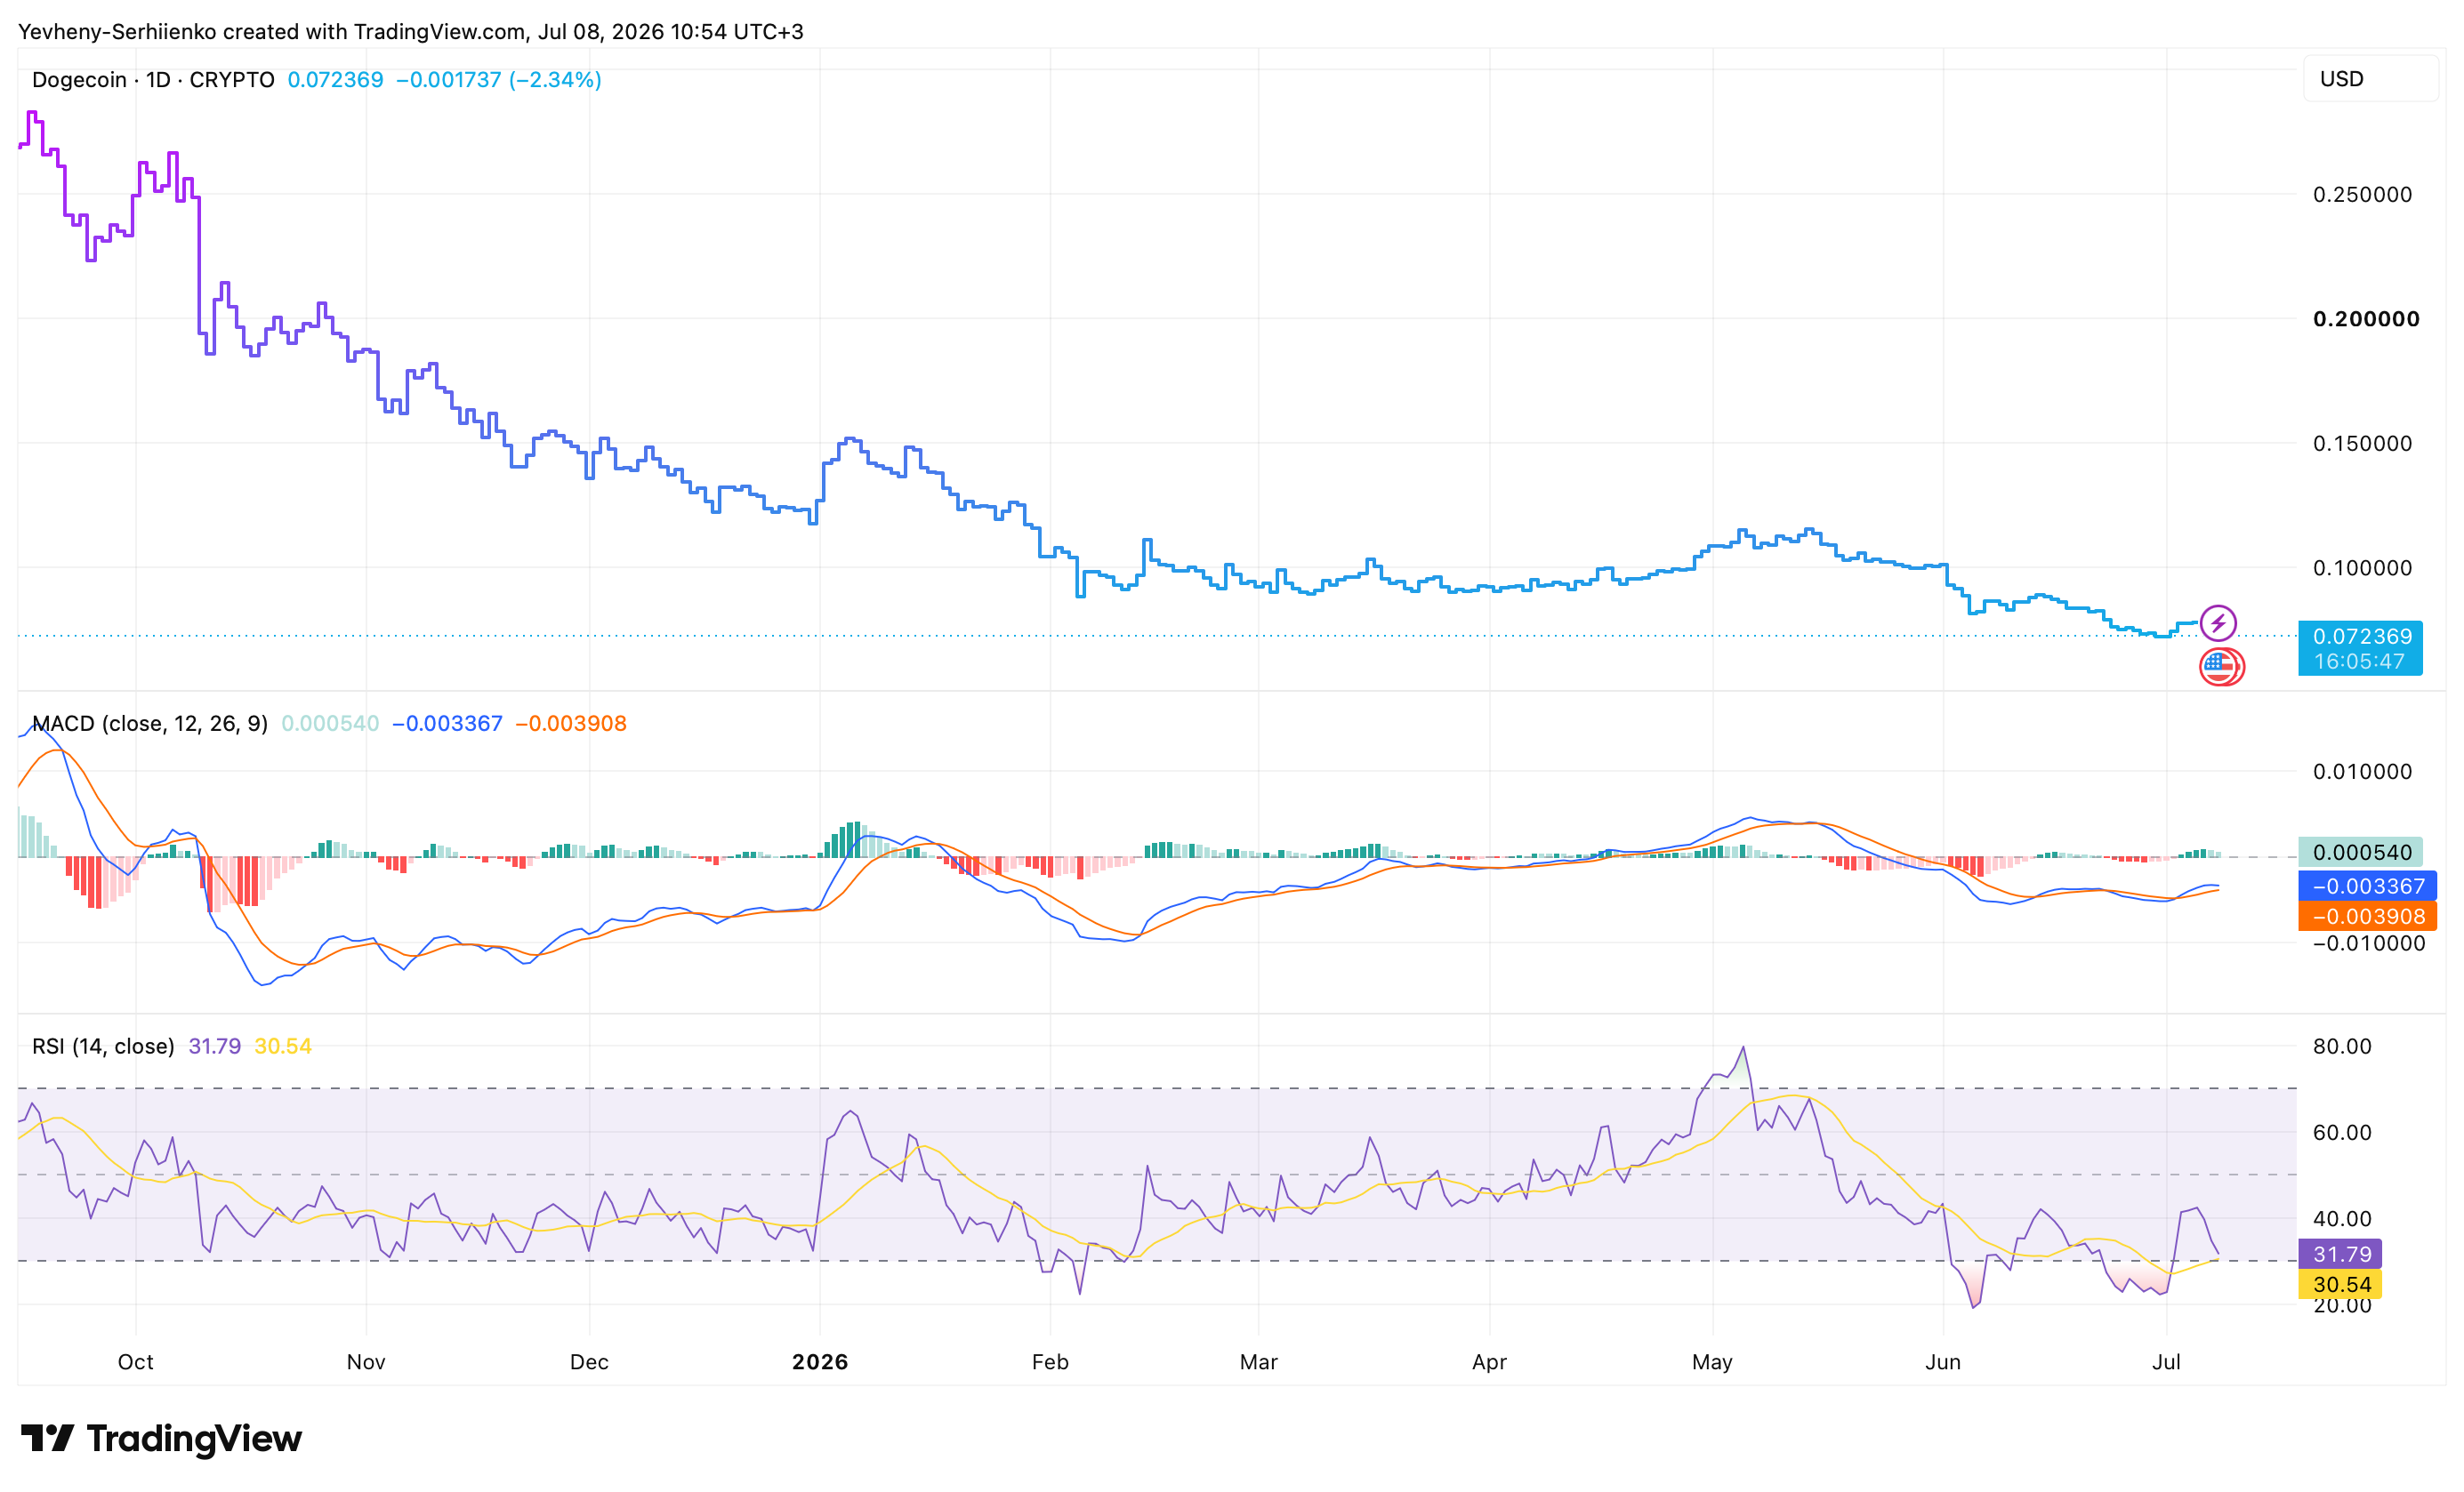Click the Nov label on time axis
This screenshot has width=2464, height=1492.
(366, 1362)
